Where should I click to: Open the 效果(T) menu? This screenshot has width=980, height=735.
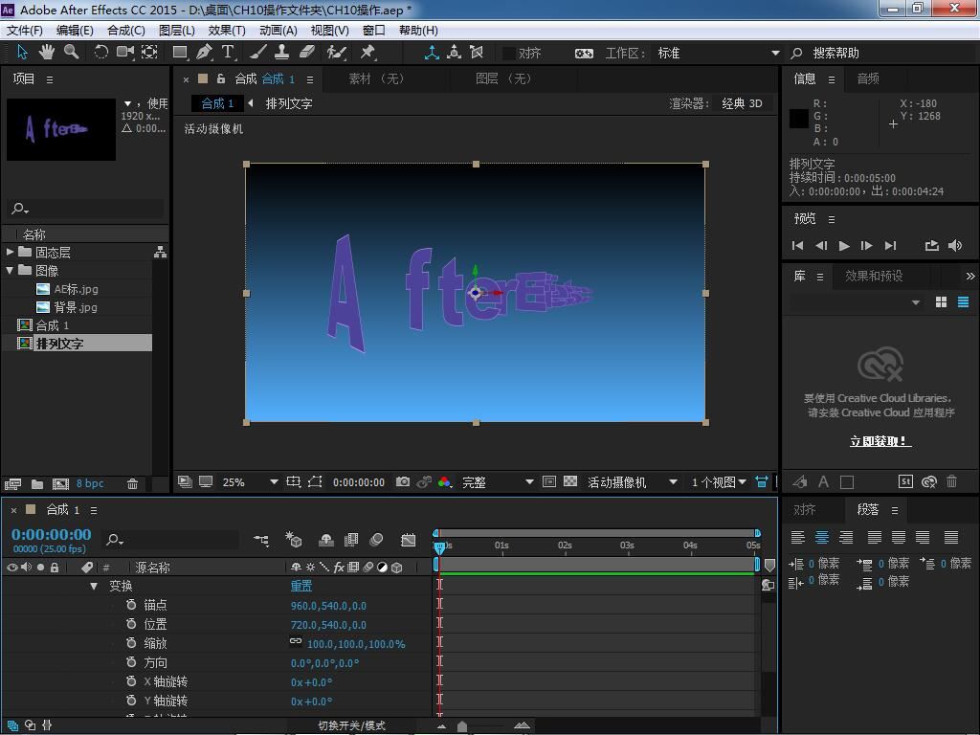click(227, 30)
